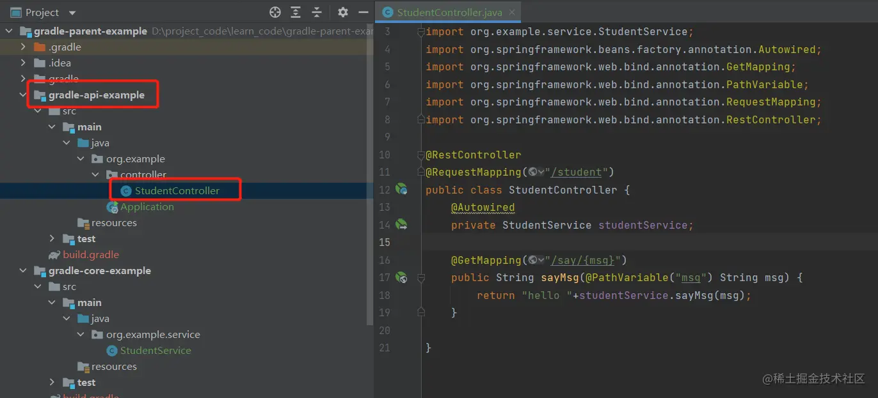Viewport: 878px width, 398px height.
Task: Select the controller package
Action: [x=143, y=174]
